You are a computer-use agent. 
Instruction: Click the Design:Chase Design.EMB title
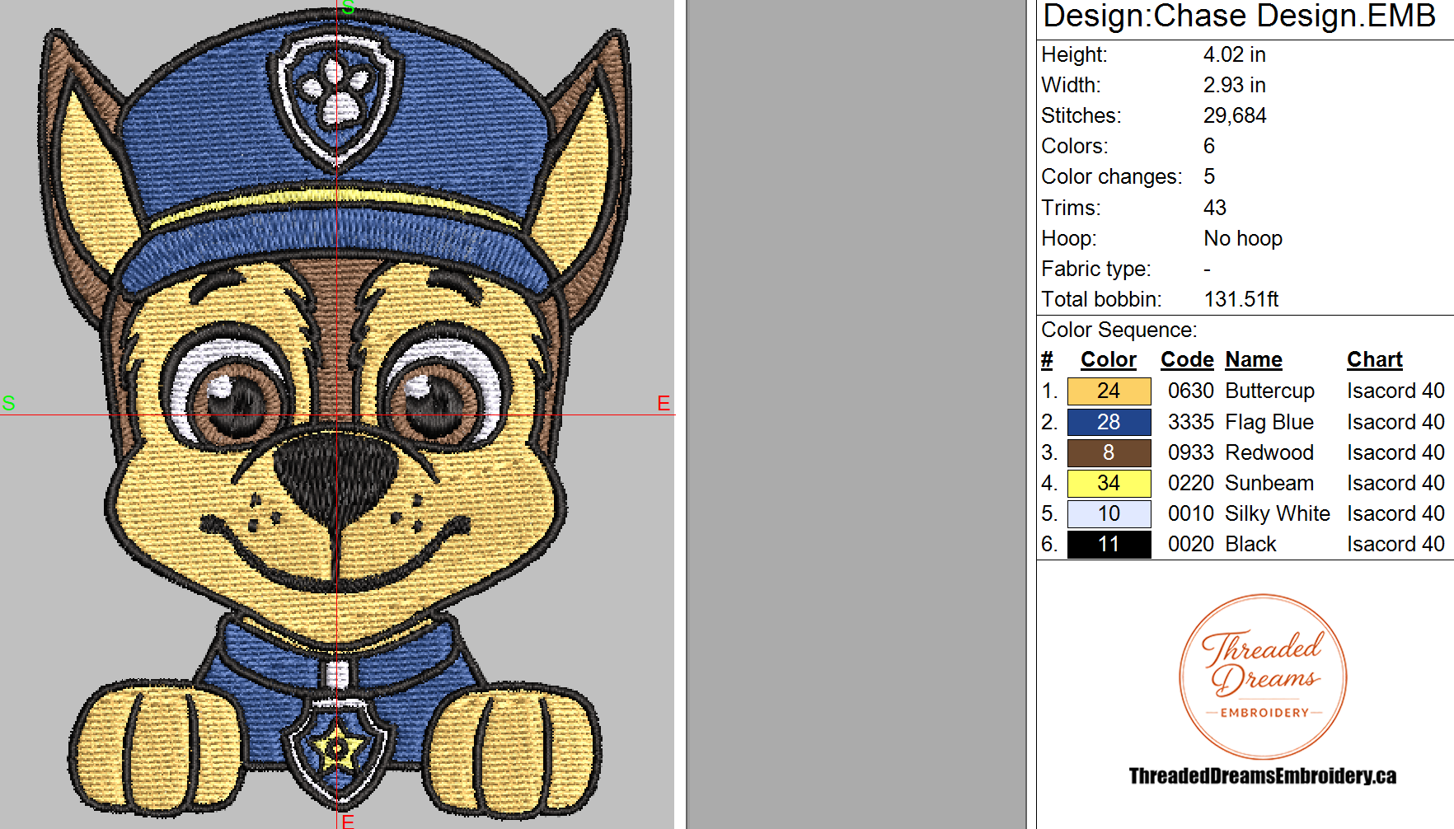coord(1239,16)
